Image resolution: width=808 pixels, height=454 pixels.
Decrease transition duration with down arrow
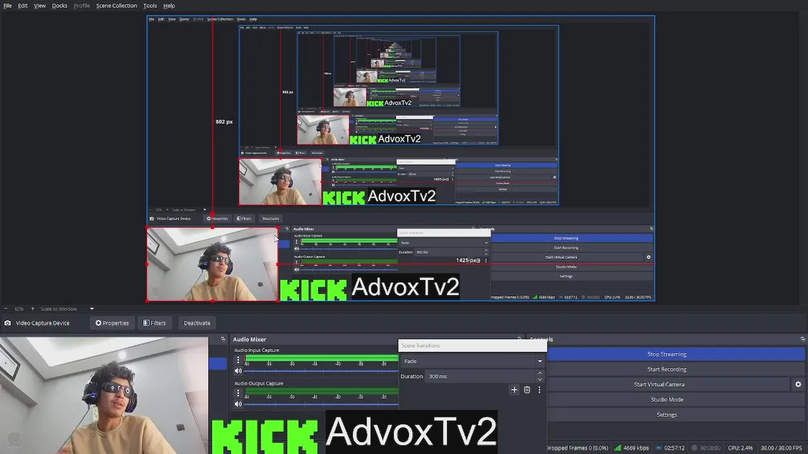539,380
